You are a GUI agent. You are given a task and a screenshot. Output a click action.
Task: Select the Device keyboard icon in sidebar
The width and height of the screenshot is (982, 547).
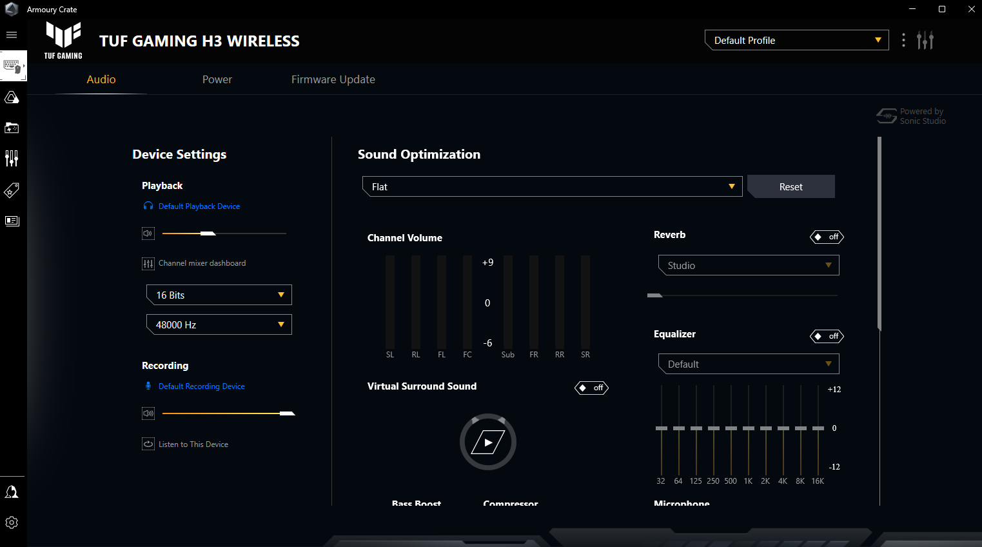[x=12, y=65]
